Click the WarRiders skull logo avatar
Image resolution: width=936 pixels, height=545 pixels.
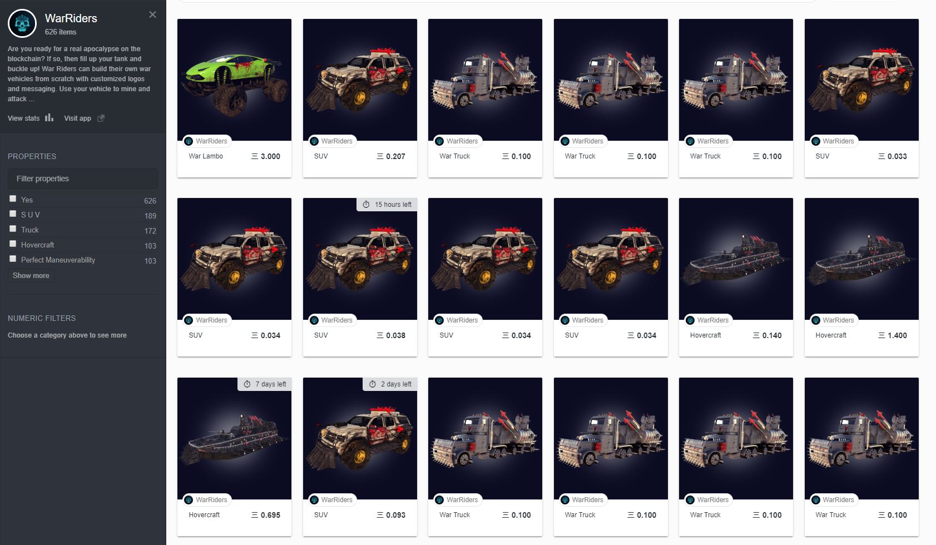22,23
